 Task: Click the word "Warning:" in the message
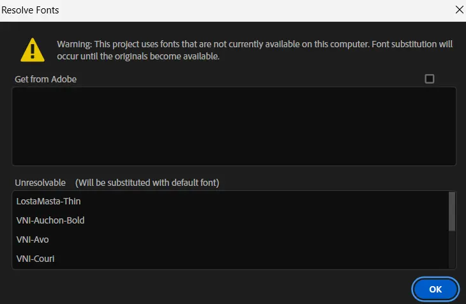point(75,45)
